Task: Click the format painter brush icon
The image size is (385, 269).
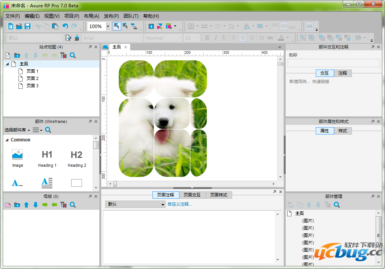Action: [x=77, y=38]
